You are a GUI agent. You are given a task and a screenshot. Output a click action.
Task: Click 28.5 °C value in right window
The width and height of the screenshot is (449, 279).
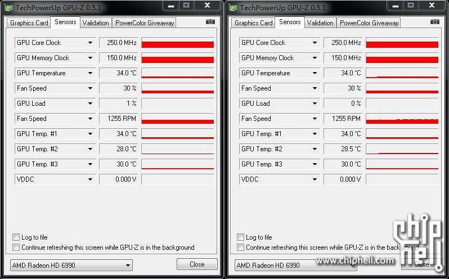pos(343,149)
